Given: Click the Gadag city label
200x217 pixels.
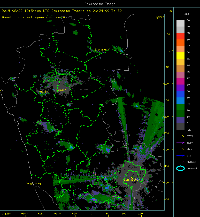Looking at the screenshot, I should pos(61,90).
